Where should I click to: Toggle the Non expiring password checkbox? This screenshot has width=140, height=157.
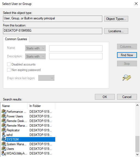9,70
